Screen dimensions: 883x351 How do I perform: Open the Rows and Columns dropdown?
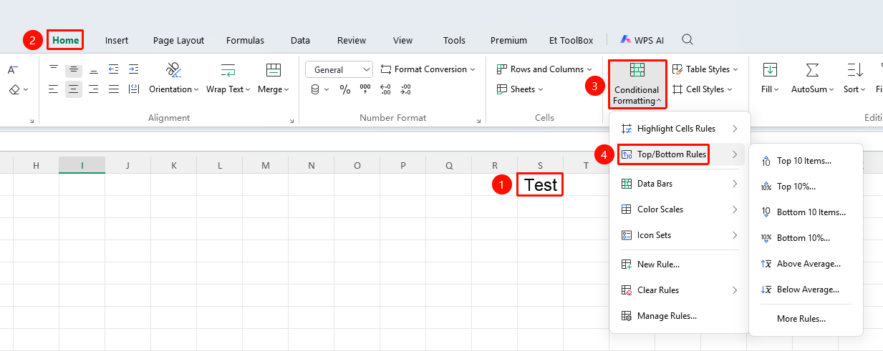(544, 69)
